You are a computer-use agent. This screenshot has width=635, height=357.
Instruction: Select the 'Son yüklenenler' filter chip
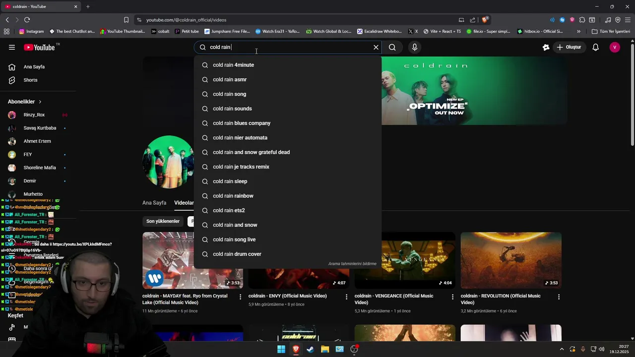click(163, 221)
